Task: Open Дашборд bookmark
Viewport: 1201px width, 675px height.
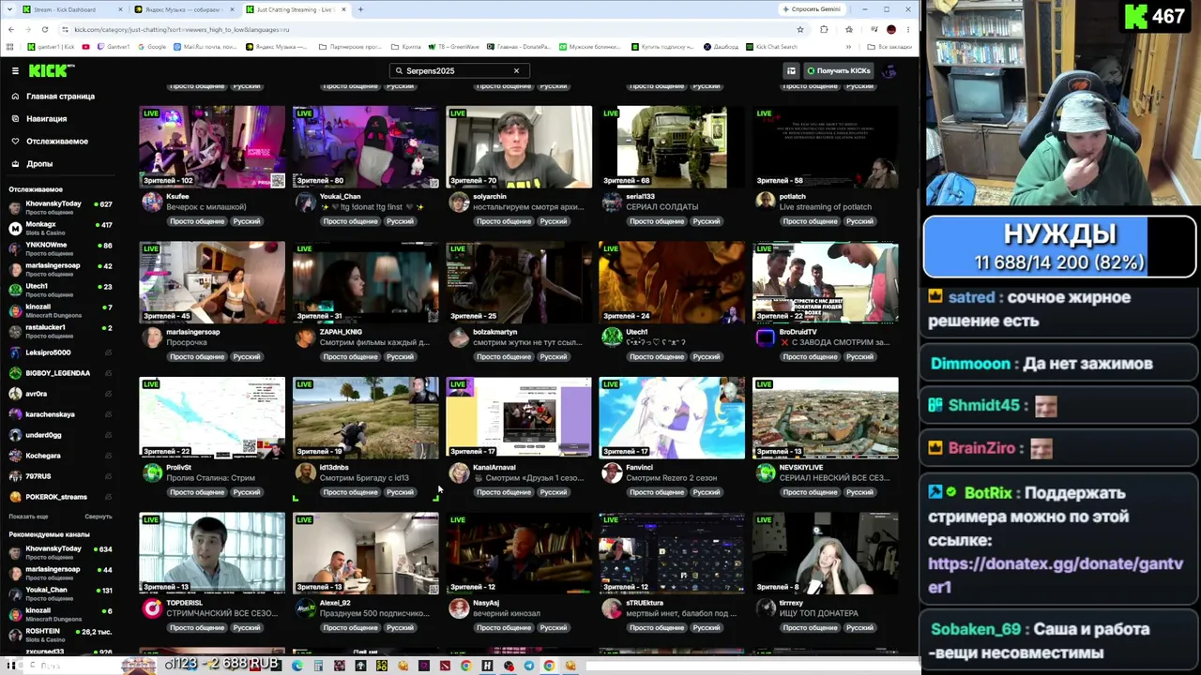Action: pyautogui.click(x=722, y=47)
